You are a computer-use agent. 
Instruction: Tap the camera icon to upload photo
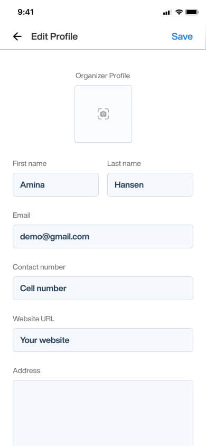click(x=103, y=114)
